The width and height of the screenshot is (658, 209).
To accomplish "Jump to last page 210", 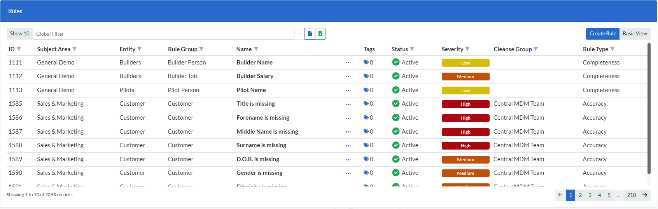I will click(x=632, y=195).
